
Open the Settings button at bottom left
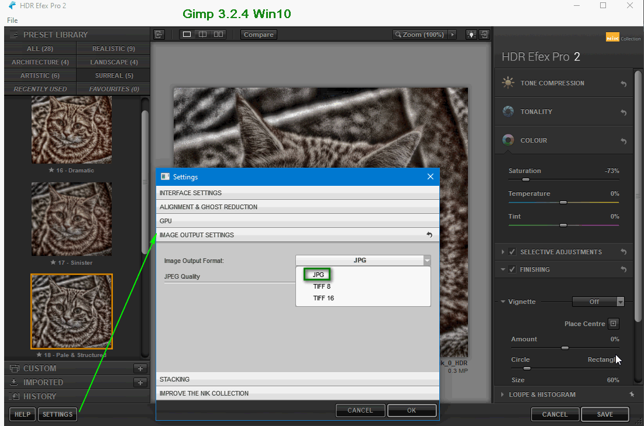[x=57, y=414]
